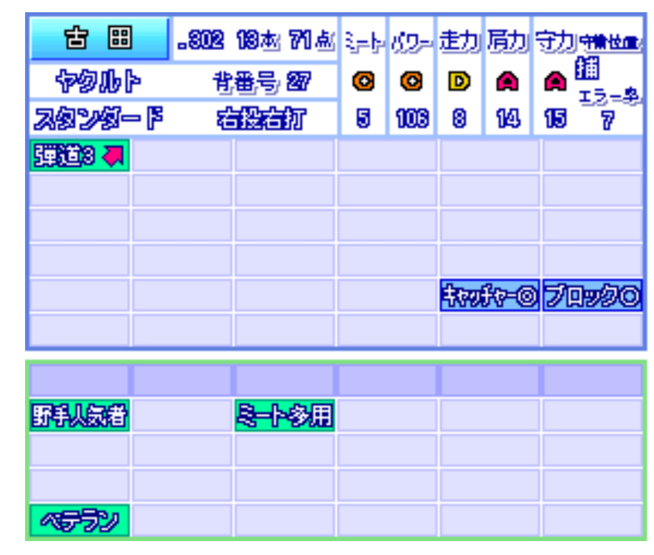Image resolution: width=654 pixels, height=555 pixels.
Task: Click the 野手人気者 ability badge
Action: pyautogui.click(x=80, y=416)
